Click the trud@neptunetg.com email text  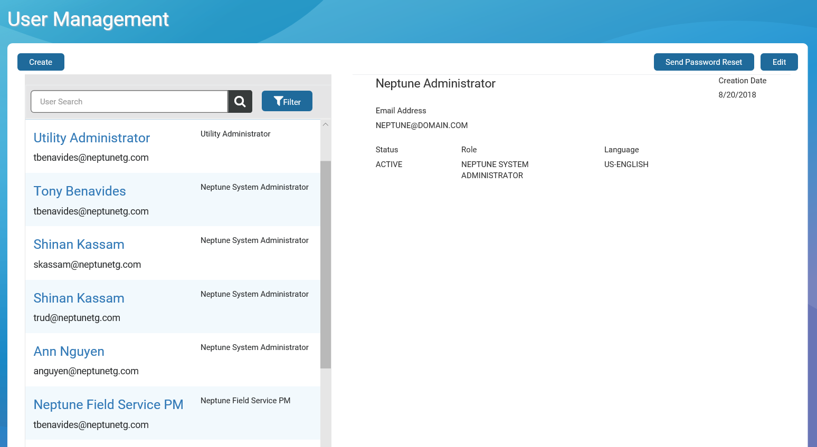coord(77,318)
